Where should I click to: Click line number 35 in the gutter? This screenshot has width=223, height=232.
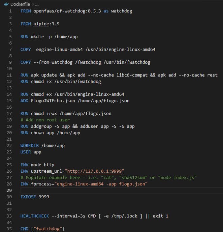[9, 229]
